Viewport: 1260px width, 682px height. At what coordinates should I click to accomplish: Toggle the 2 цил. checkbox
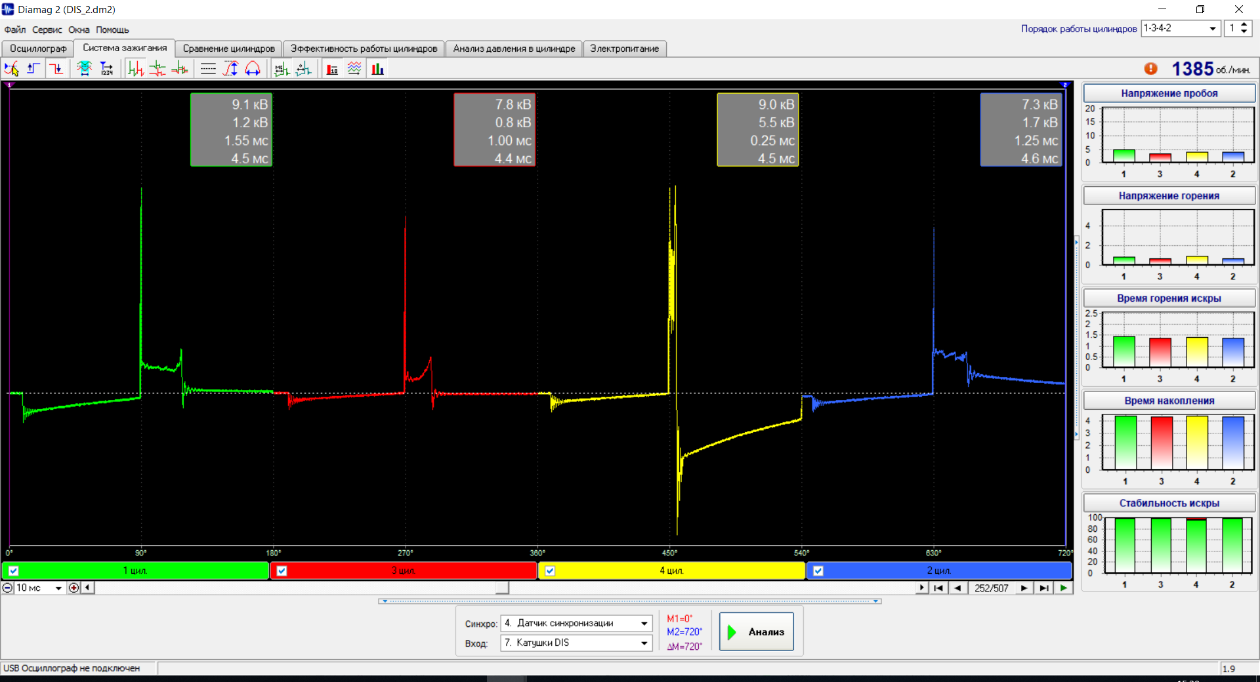click(x=818, y=571)
